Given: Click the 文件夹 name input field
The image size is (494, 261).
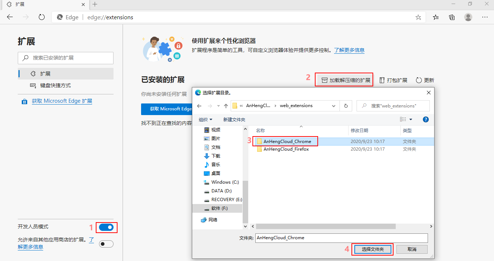Looking at the screenshot, I should tap(342, 238).
